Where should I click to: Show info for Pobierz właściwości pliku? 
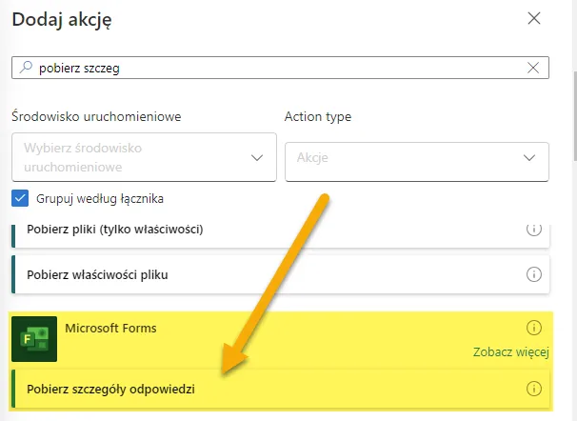click(x=533, y=274)
